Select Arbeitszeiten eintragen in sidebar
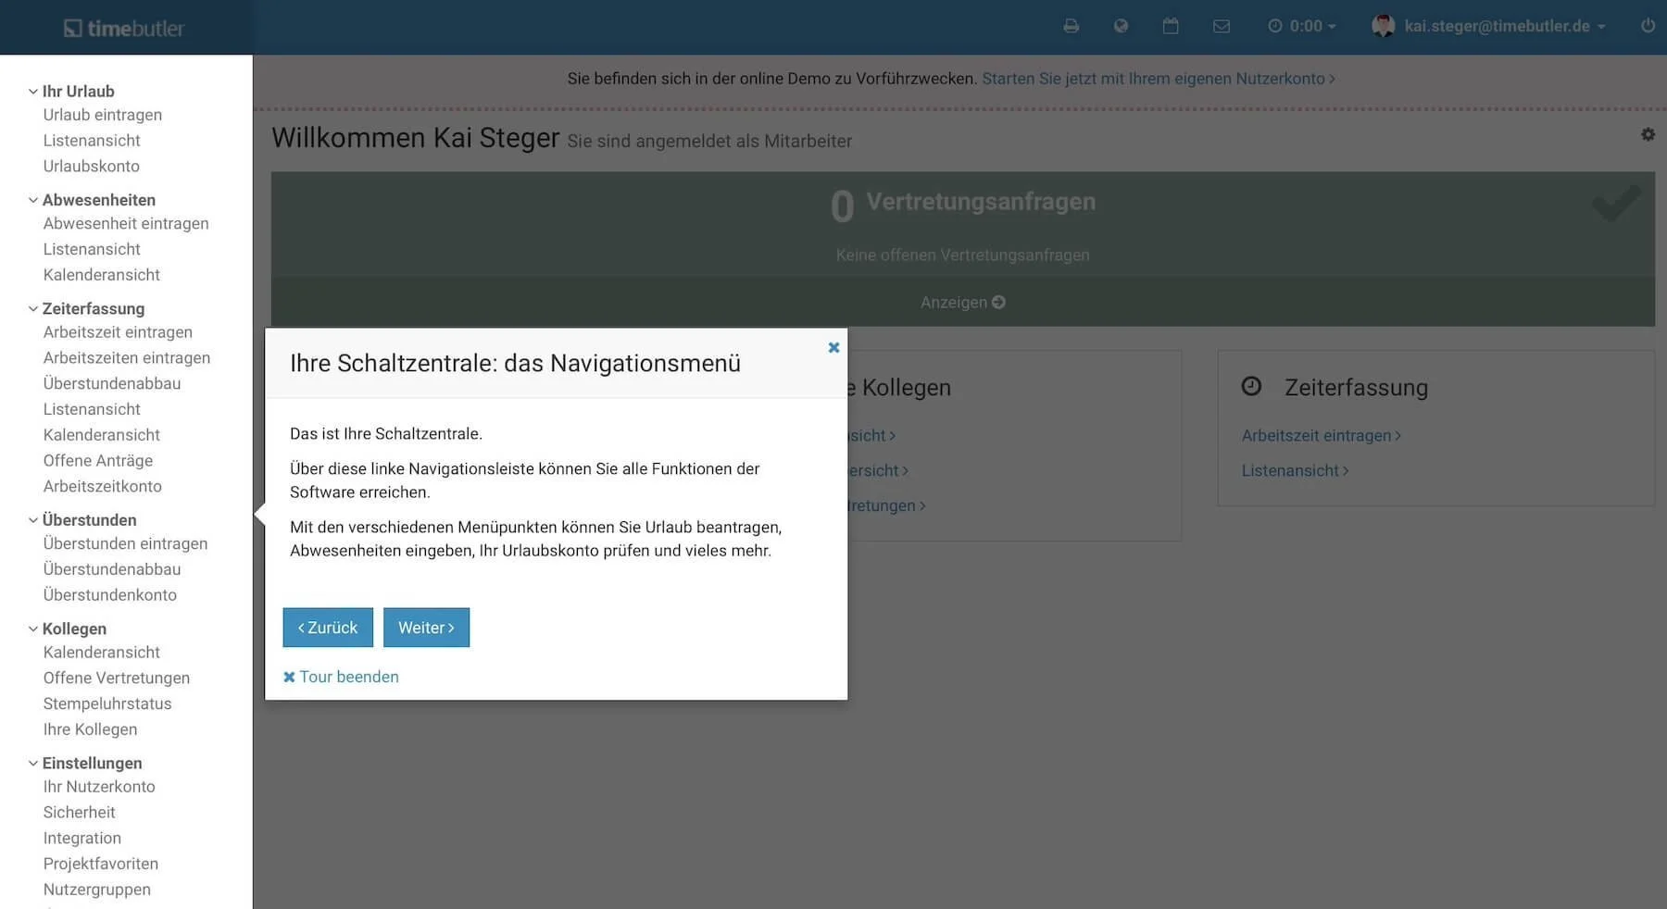Viewport: 1667px width, 909px height. [x=127, y=358]
